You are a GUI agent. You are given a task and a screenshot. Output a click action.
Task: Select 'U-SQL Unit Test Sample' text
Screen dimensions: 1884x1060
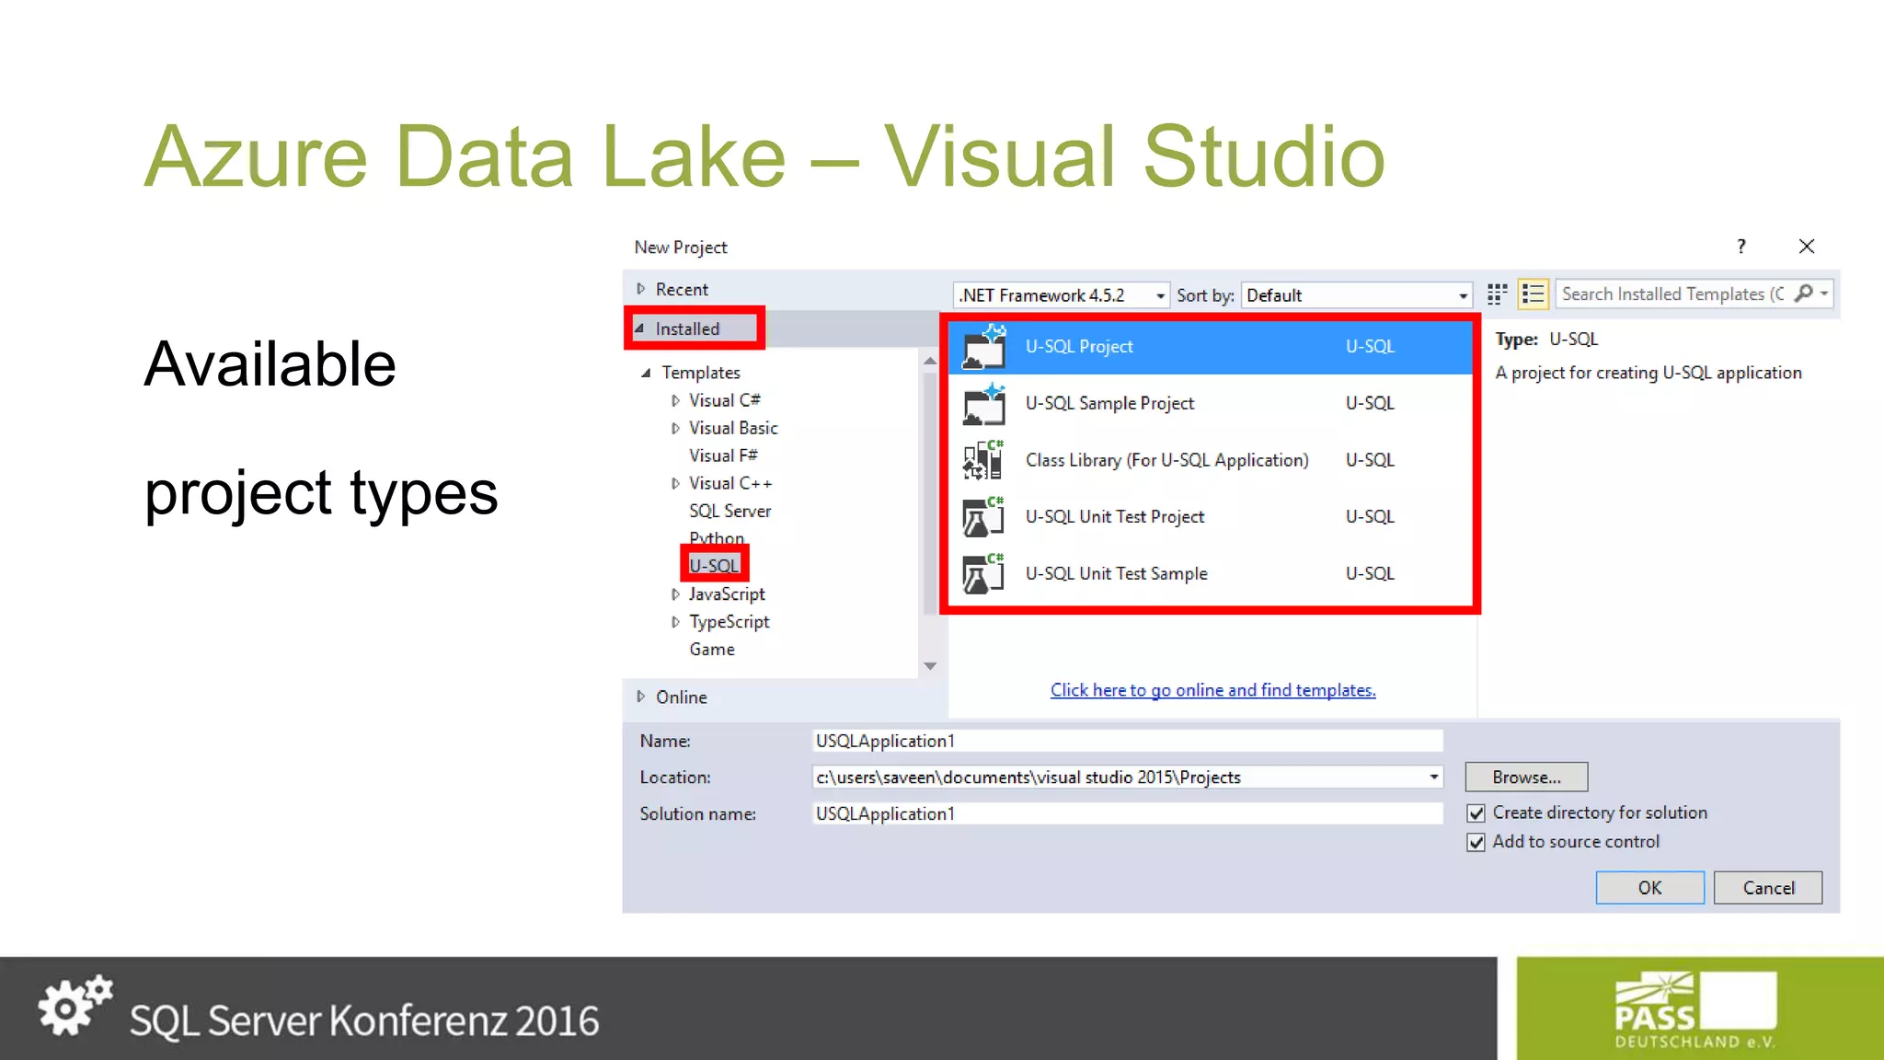[x=1117, y=573]
